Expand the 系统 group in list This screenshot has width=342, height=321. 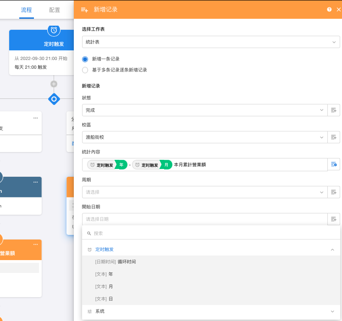coord(332,311)
